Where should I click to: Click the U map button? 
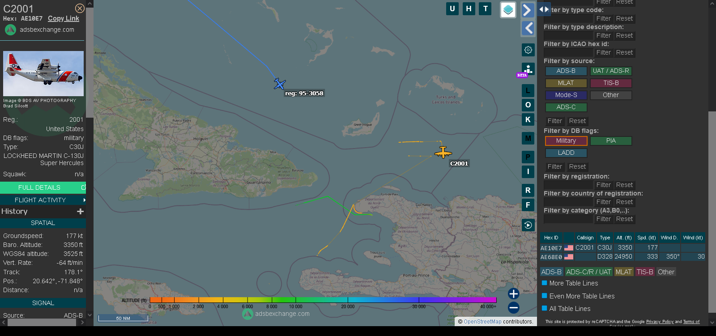pyautogui.click(x=452, y=9)
